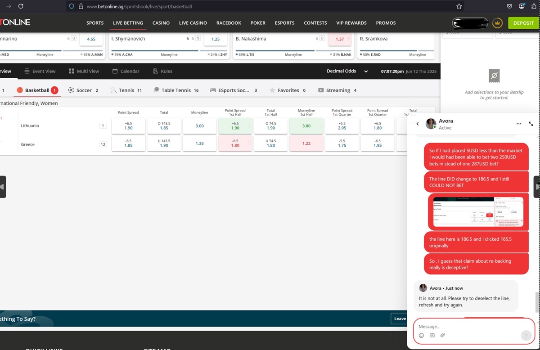Open the emoji picker in chat
The width and height of the screenshot is (540, 350).
point(421,335)
